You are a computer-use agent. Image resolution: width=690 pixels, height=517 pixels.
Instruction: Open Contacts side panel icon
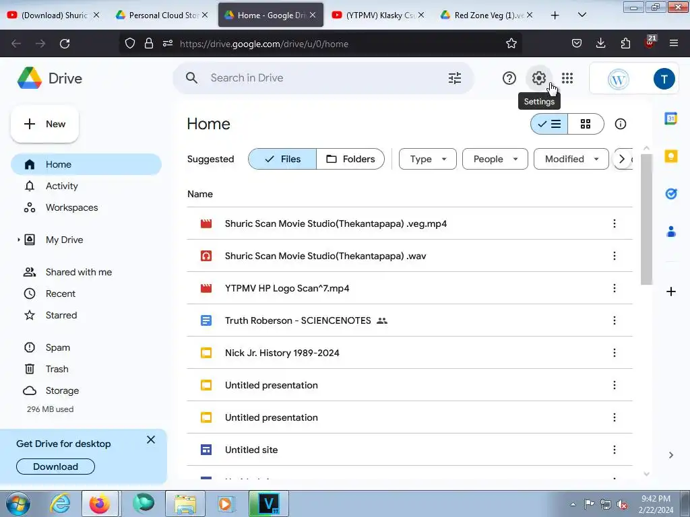pos(670,232)
